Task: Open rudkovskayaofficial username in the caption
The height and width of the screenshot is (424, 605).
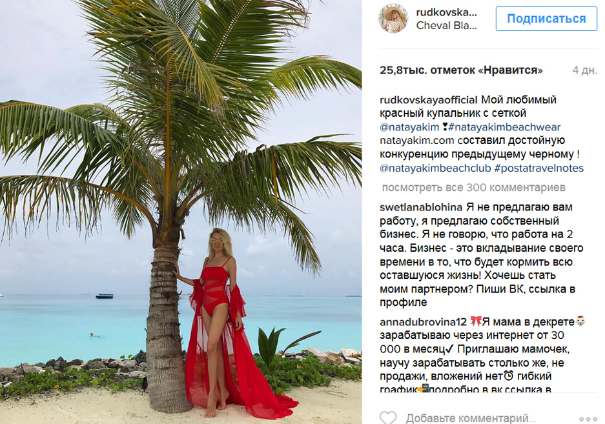Action: pos(429,100)
